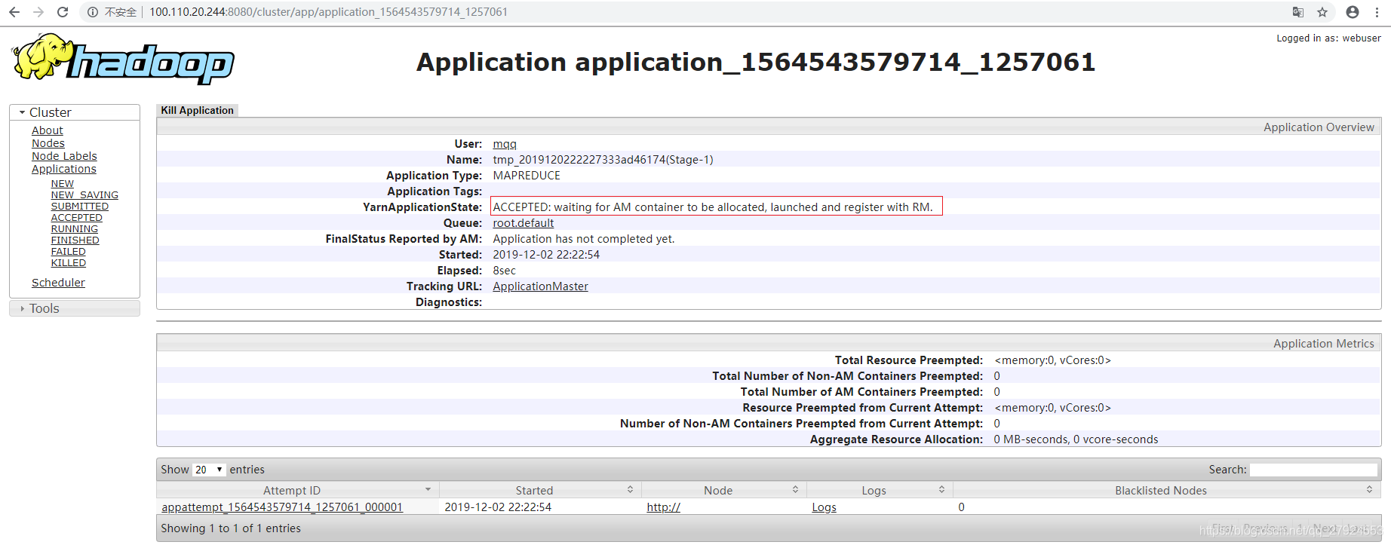This screenshot has width=1391, height=545.
Task: Click the application name tmp_2019120222227333ad46174(Stage-1)
Action: tap(603, 160)
